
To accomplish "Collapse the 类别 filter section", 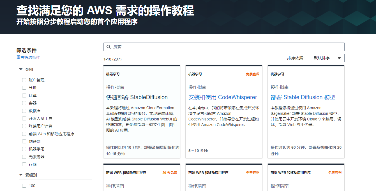I will 20,69.
